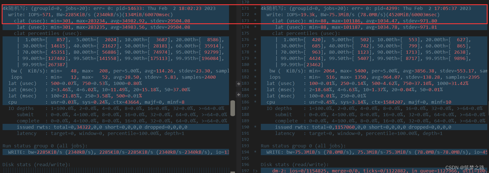Click the write line showing IOPS=571
This screenshot has width=489, height=173.
[x=90, y=15]
